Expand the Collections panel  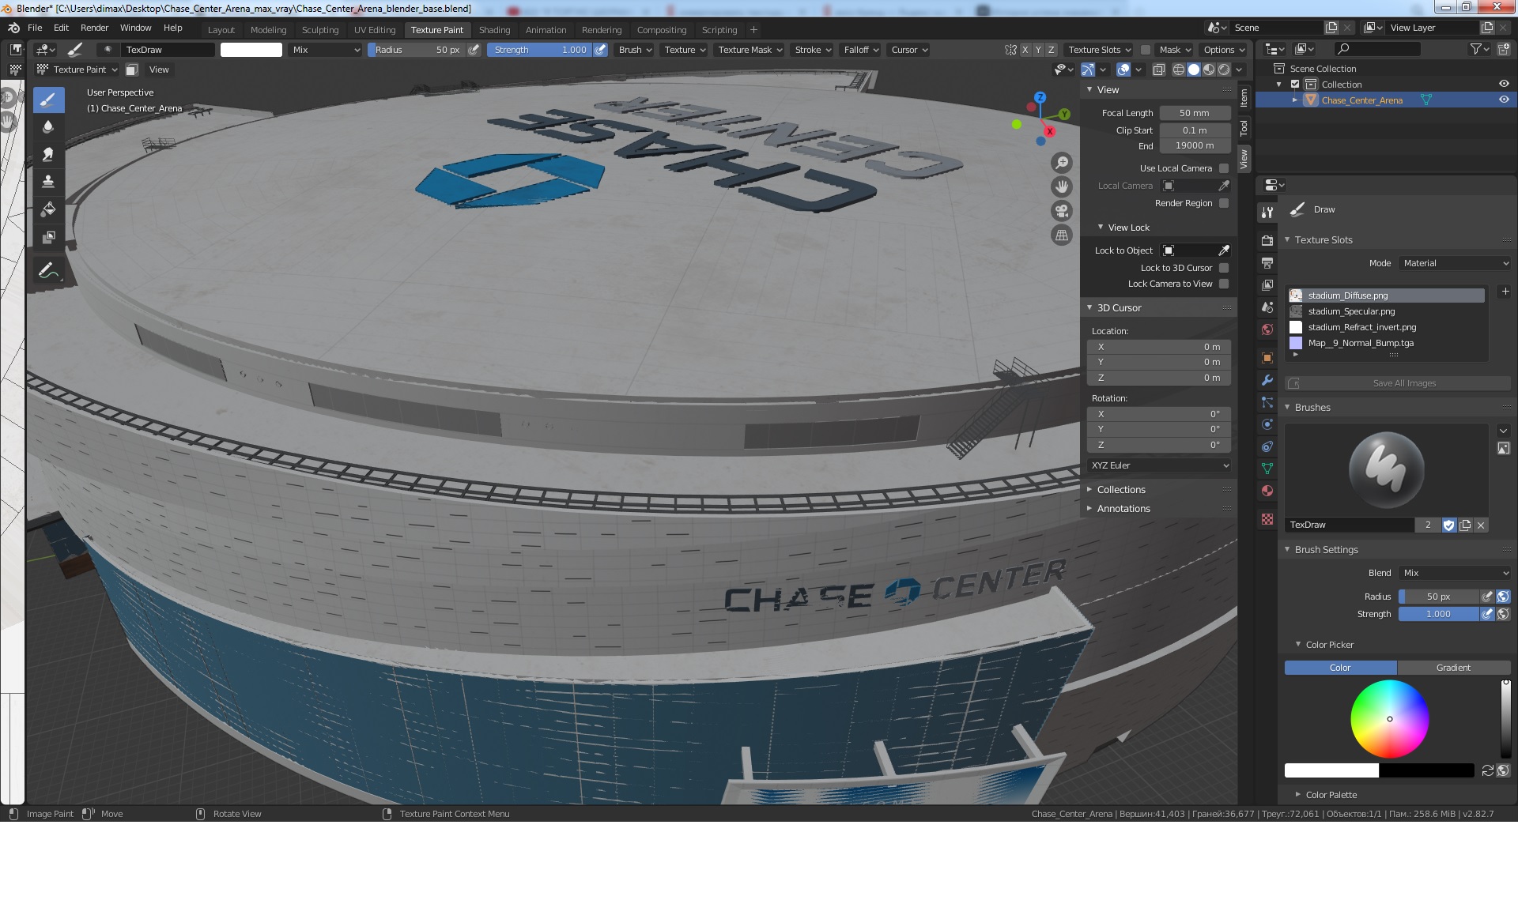pyautogui.click(x=1120, y=490)
